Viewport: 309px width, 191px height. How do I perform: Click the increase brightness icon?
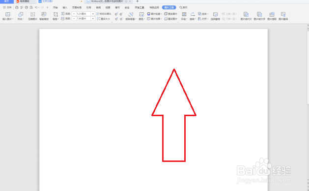pyautogui.click(x=116, y=19)
